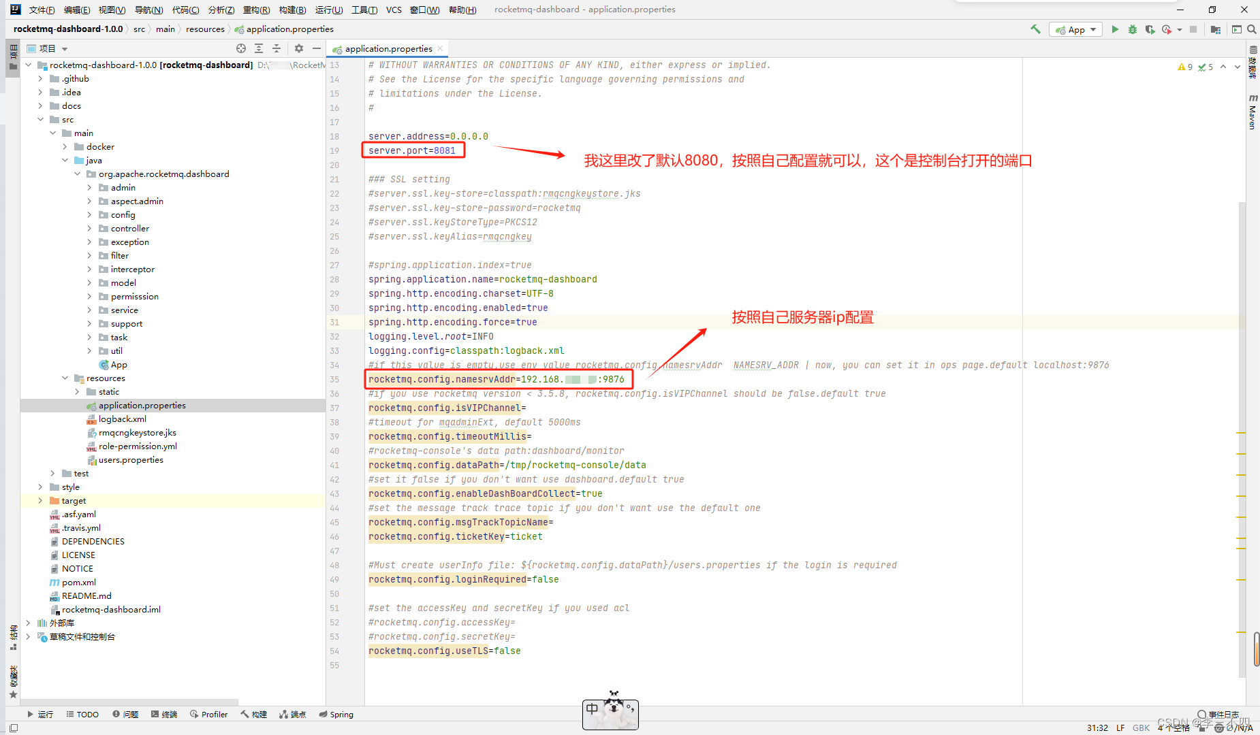1260x735 pixels.
Task: Open Project panel settings gear icon
Action: click(x=298, y=48)
